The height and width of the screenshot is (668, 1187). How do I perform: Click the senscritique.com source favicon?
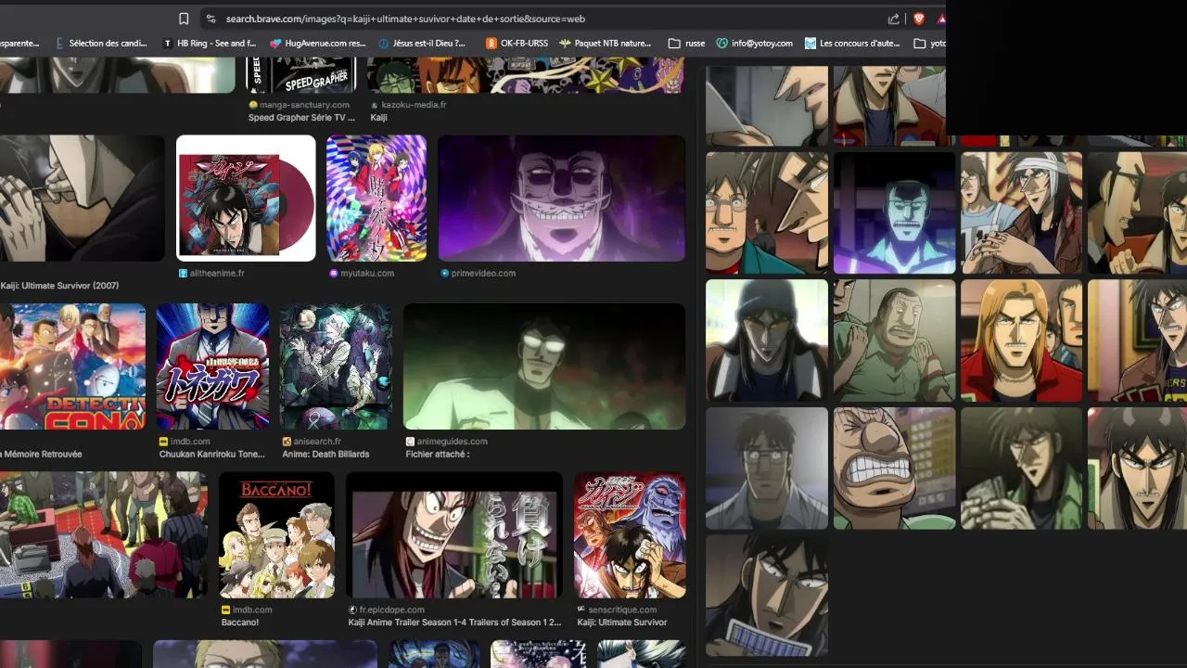pos(581,610)
